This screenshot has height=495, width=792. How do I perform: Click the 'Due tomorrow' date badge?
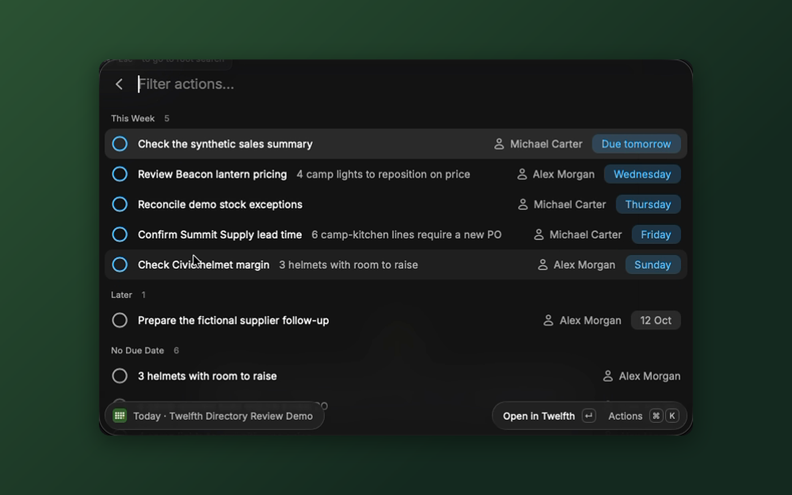636,144
